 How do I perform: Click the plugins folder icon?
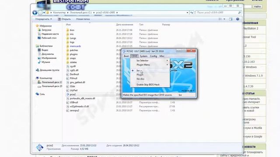pos(67,54)
